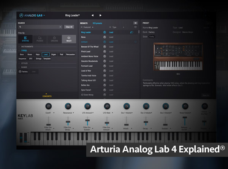Click the LFO Amount knob
This screenshot has width=228, height=169.
tap(87, 106)
